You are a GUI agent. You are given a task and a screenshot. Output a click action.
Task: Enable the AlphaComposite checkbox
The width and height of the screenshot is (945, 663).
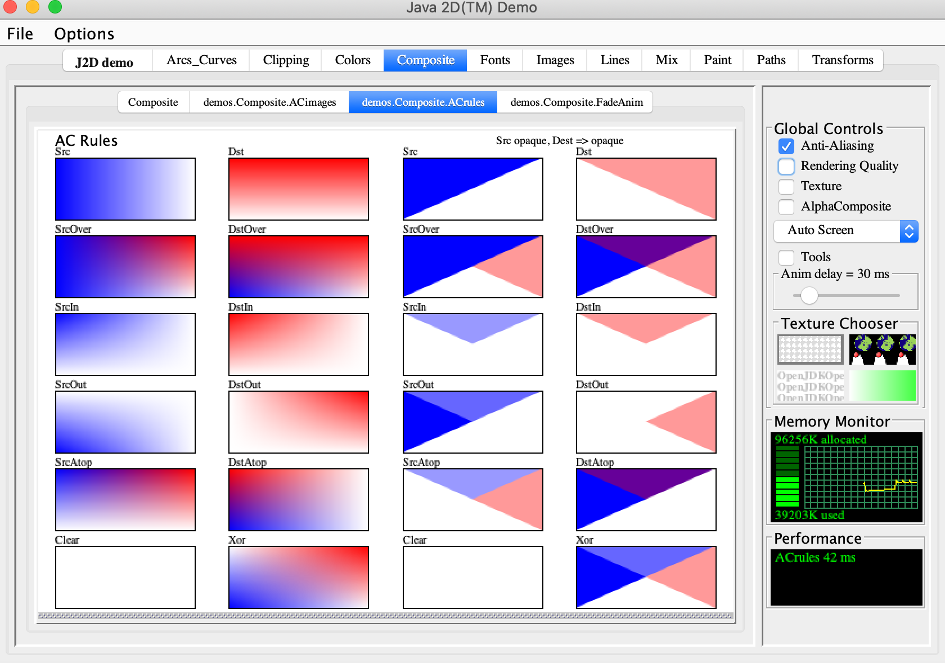[786, 207]
